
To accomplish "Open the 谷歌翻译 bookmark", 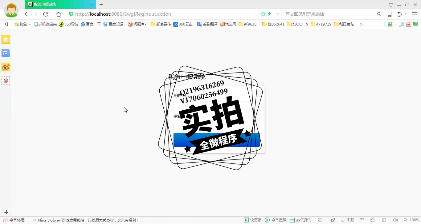I will click(x=207, y=24).
